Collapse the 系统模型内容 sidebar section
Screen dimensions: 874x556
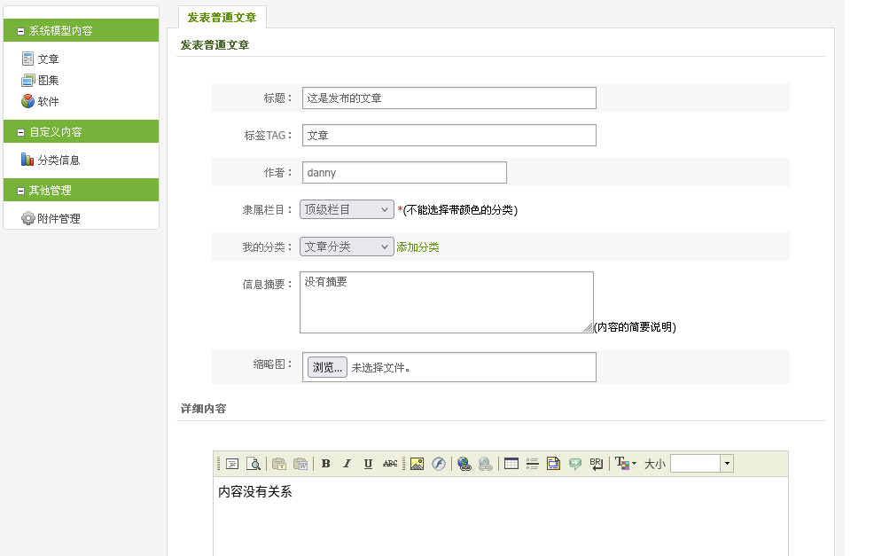20,31
